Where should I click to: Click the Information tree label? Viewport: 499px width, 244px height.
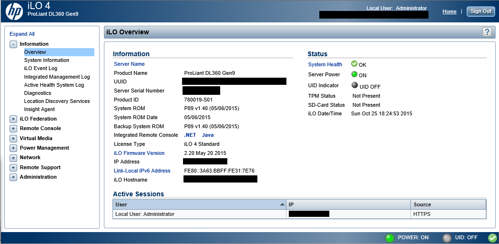(34, 44)
